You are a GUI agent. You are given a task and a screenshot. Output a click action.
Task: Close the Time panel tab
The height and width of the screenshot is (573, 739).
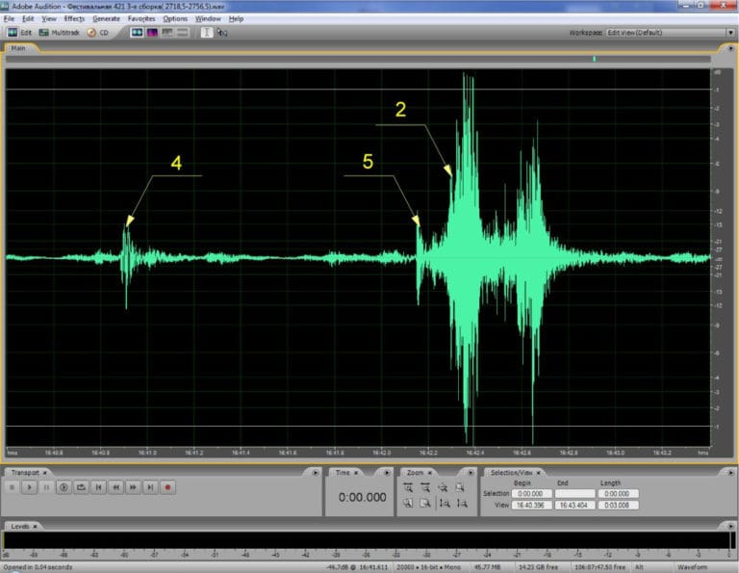[356, 473]
